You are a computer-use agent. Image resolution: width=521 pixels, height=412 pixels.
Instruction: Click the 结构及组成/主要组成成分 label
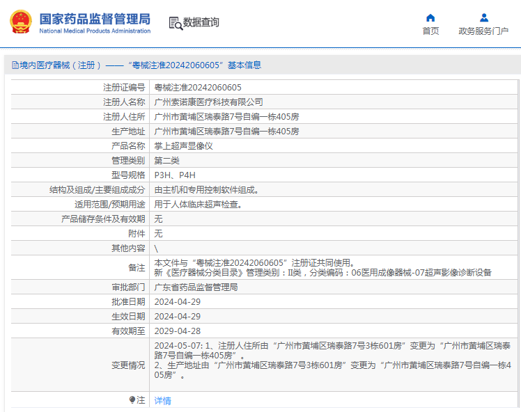tap(98, 190)
